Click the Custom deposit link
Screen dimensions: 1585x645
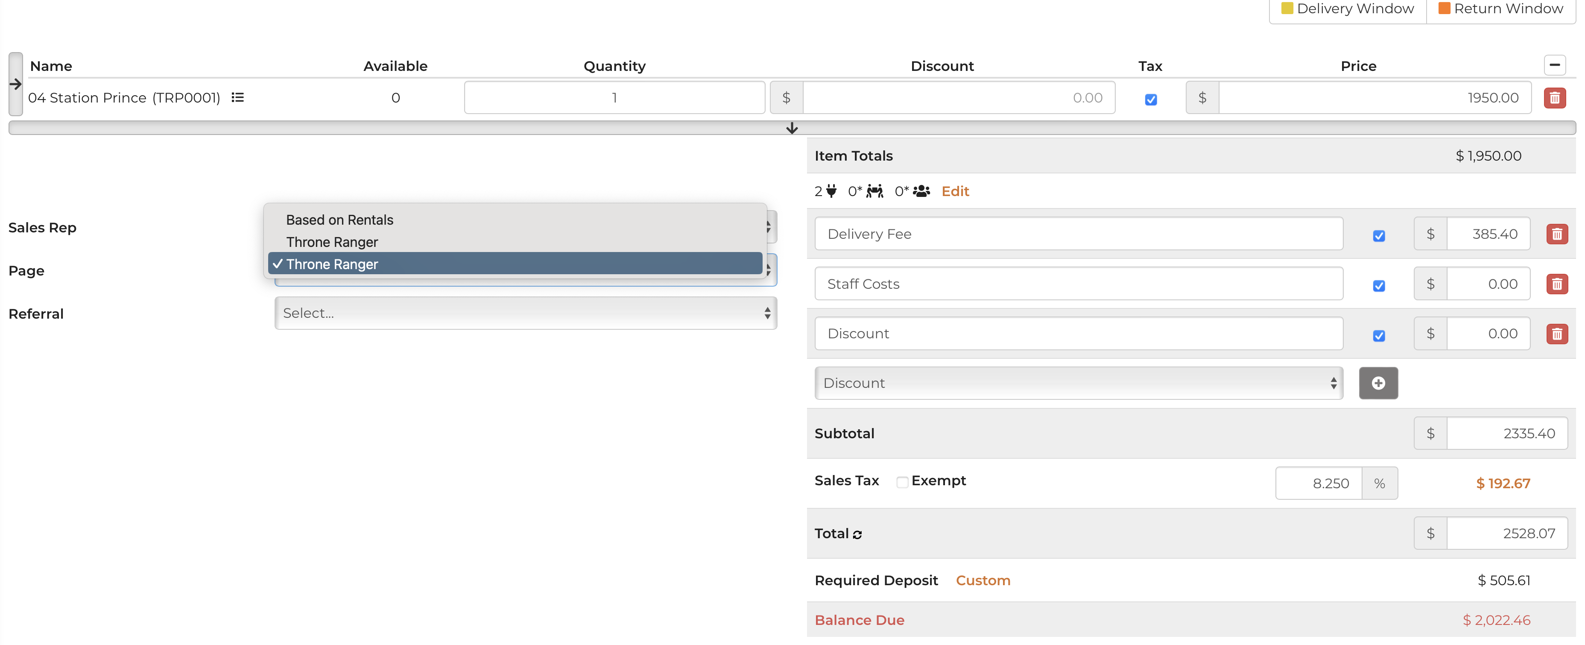pos(983,580)
